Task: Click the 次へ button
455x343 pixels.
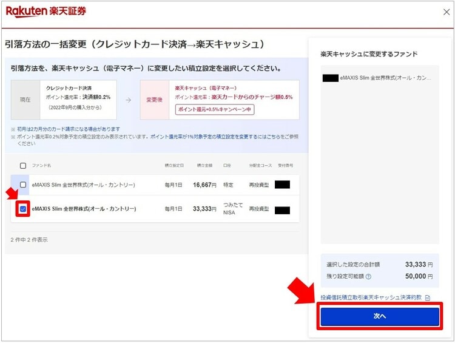Action: coord(380,316)
